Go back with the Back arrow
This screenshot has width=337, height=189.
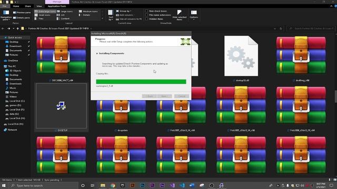click(x=3, y=28)
